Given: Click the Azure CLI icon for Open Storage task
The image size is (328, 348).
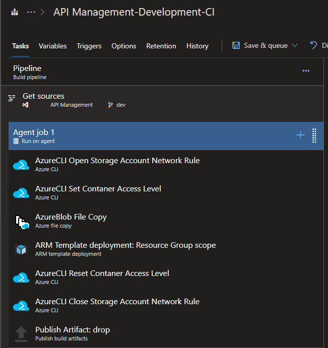Looking at the screenshot, I should coord(21,165).
